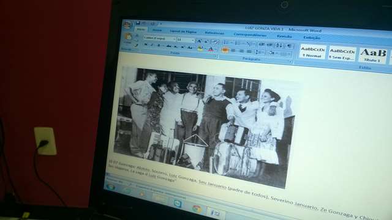Toggle align left, currently highlighted
The image size is (392, 220).
[x=225, y=50]
